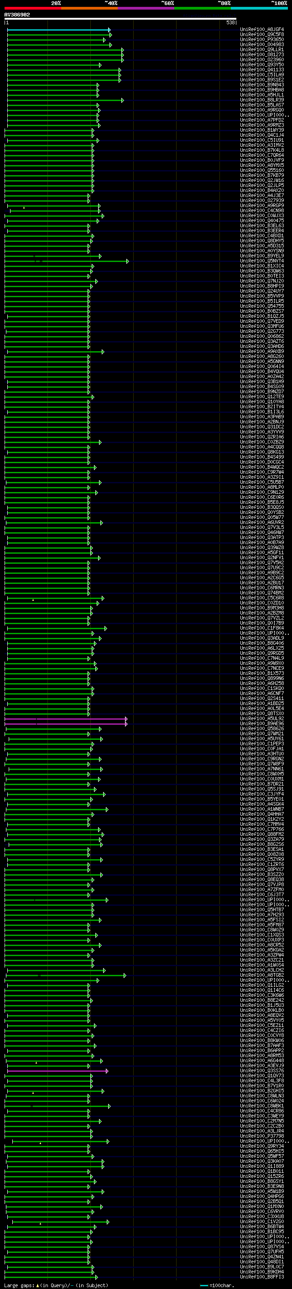
Task: Select the UniRef100_Q4C1J4 label
Action: coord(262,135)
